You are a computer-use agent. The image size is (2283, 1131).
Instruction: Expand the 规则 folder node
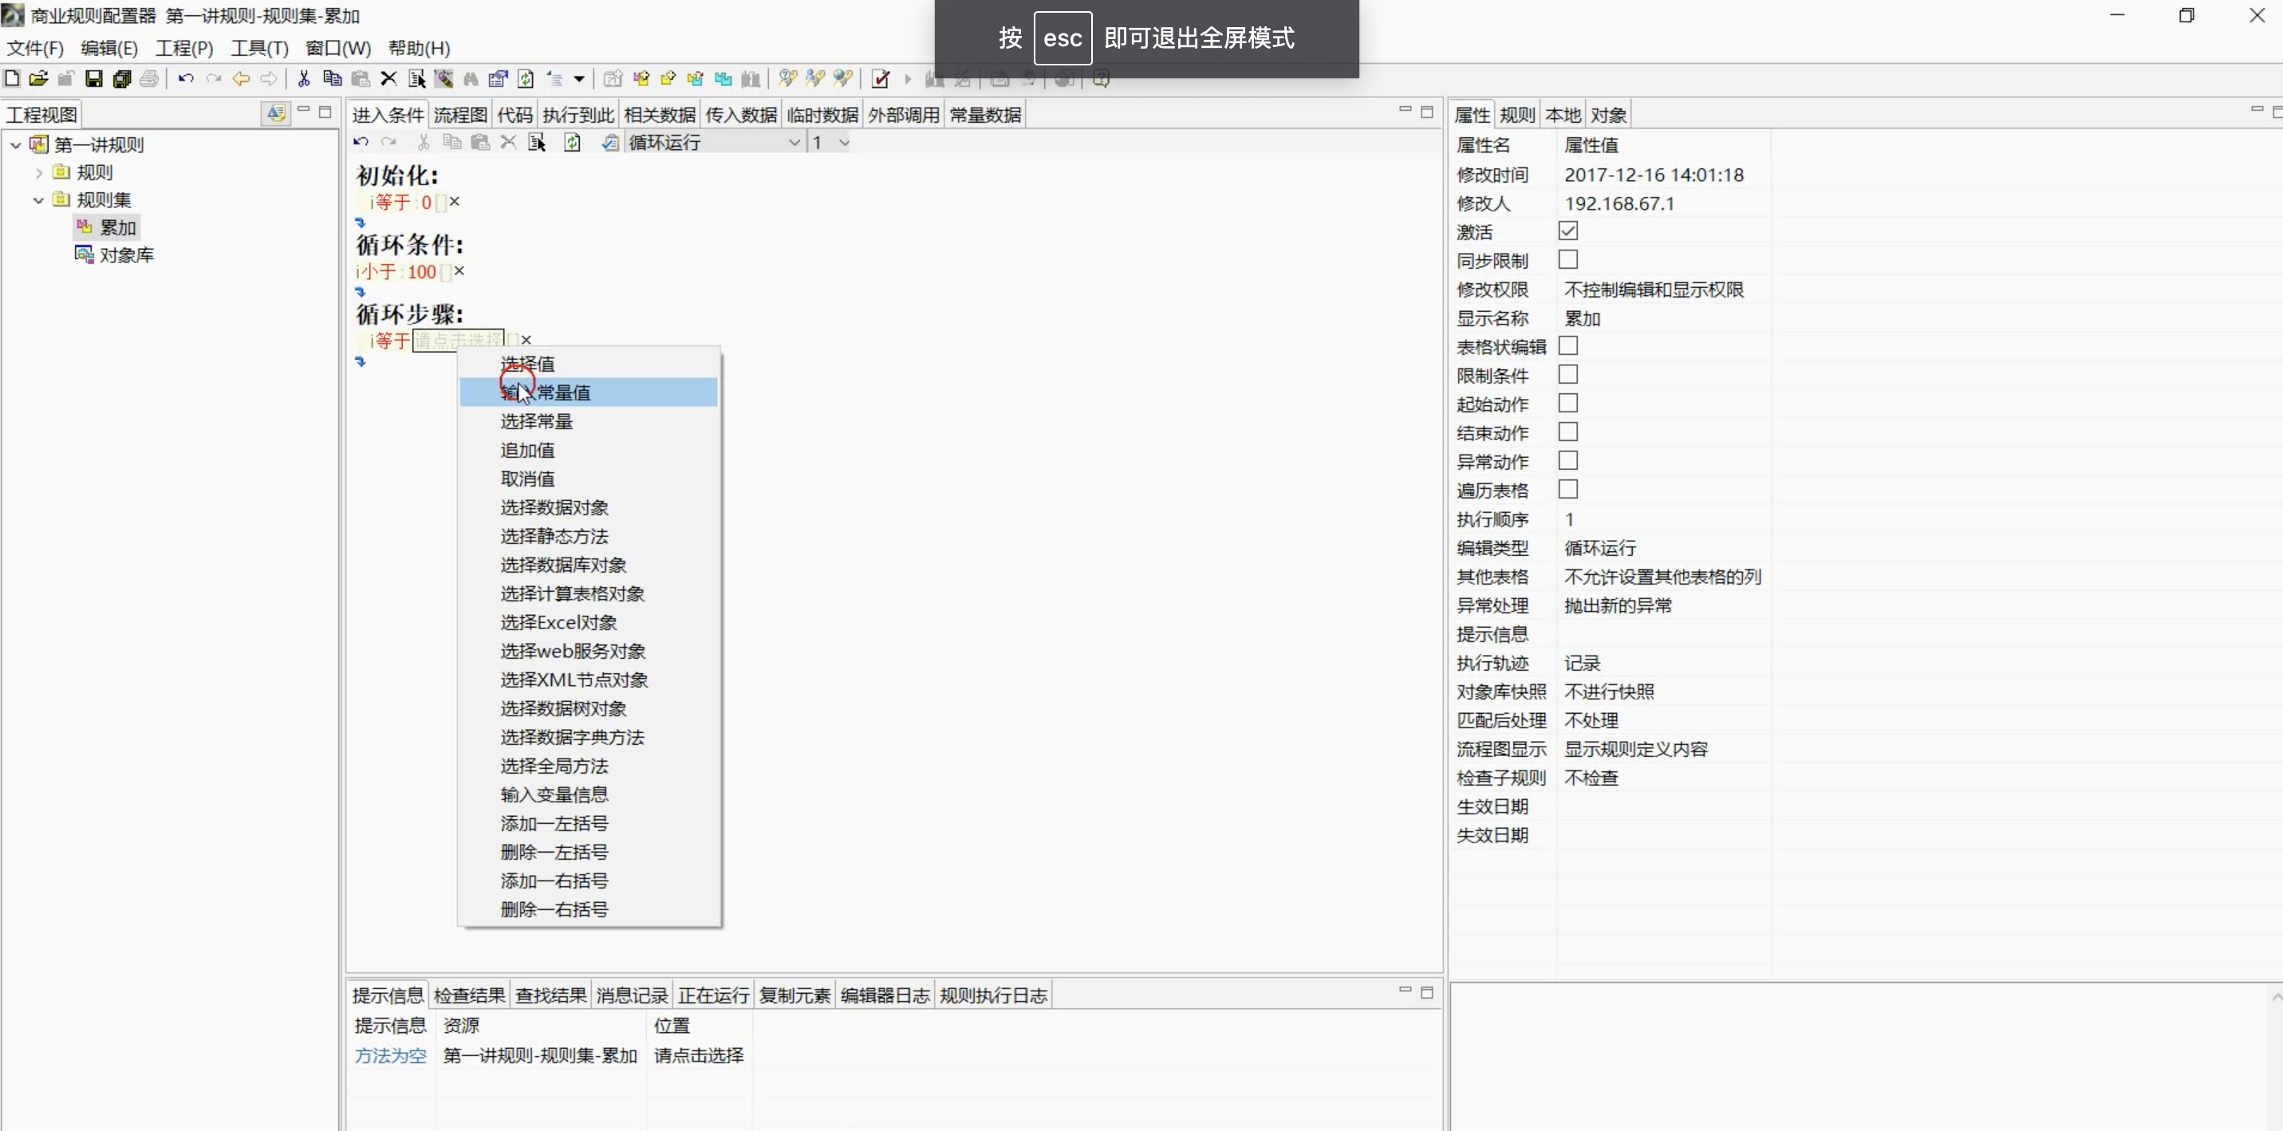[x=39, y=173]
